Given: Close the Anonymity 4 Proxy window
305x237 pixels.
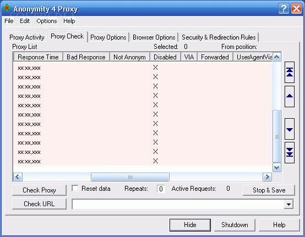Looking at the screenshot, I should (x=296, y=9).
